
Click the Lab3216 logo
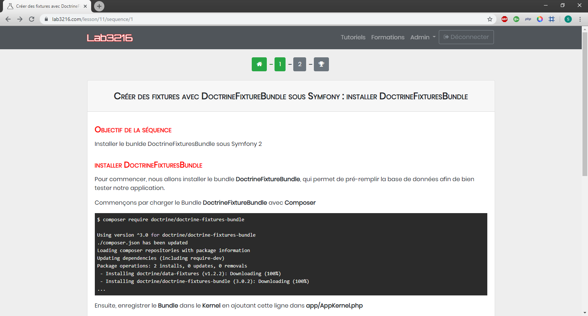pyautogui.click(x=110, y=38)
